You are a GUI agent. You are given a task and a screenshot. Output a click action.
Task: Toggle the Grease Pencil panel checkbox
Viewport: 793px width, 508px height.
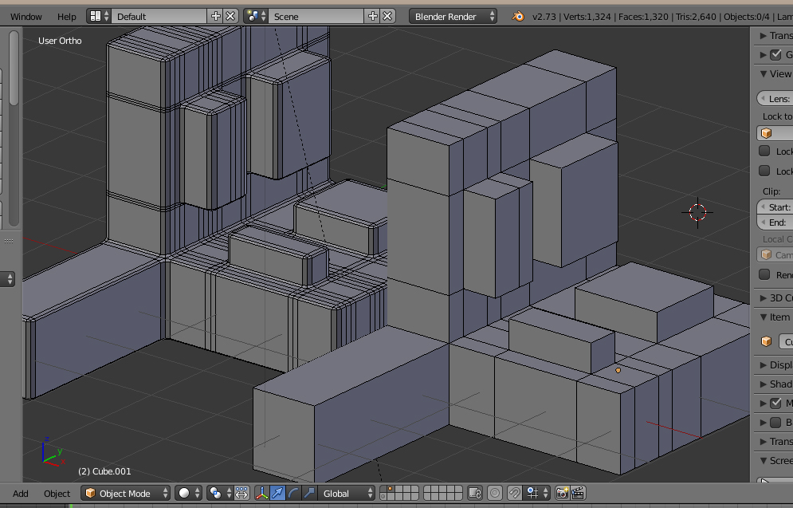tap(775, 55)
